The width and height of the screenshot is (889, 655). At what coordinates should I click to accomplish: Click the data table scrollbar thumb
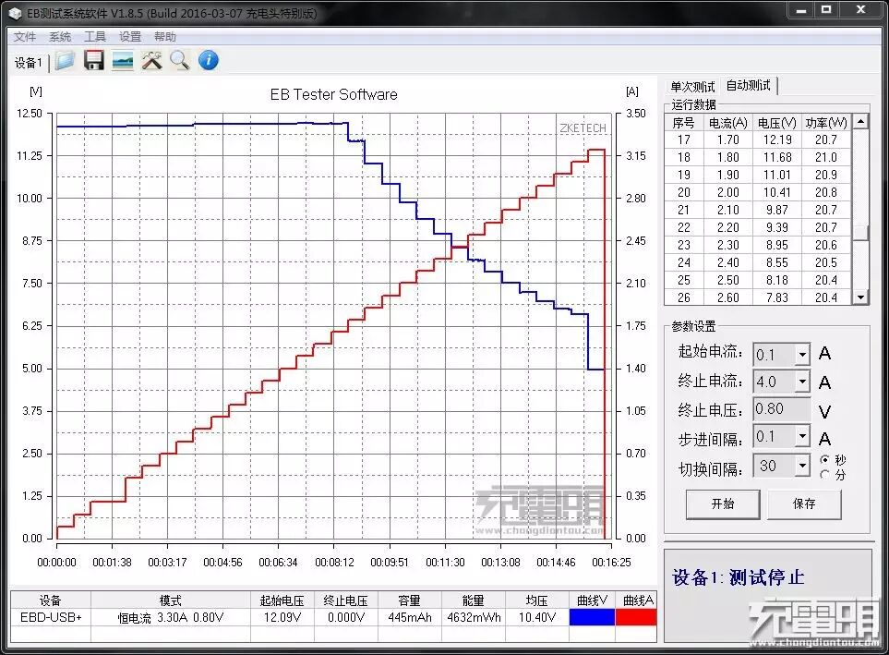860,234
